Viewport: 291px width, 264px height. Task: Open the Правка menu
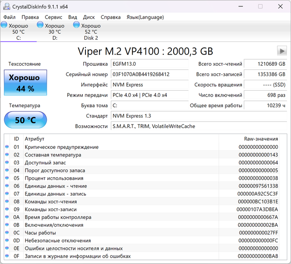(x=30, y=17)
